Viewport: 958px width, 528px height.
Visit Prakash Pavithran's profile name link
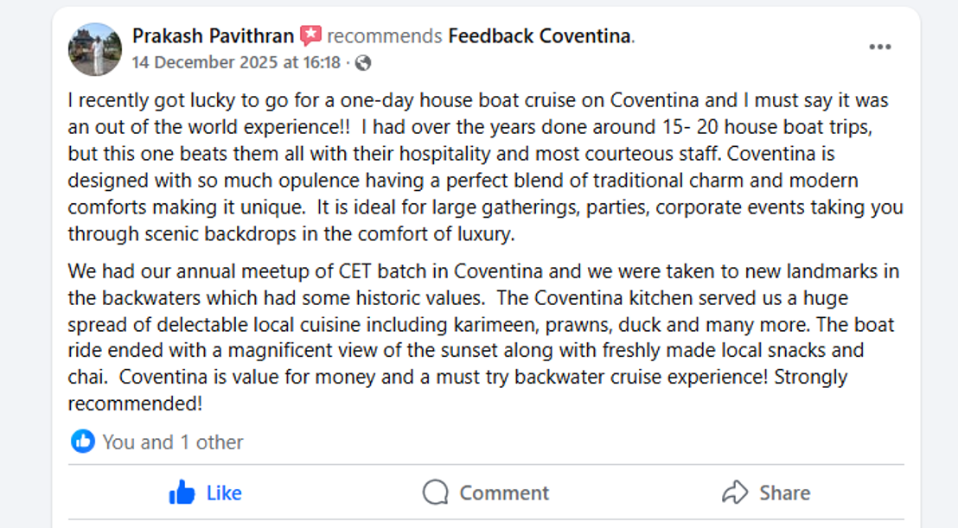[213, 36]
